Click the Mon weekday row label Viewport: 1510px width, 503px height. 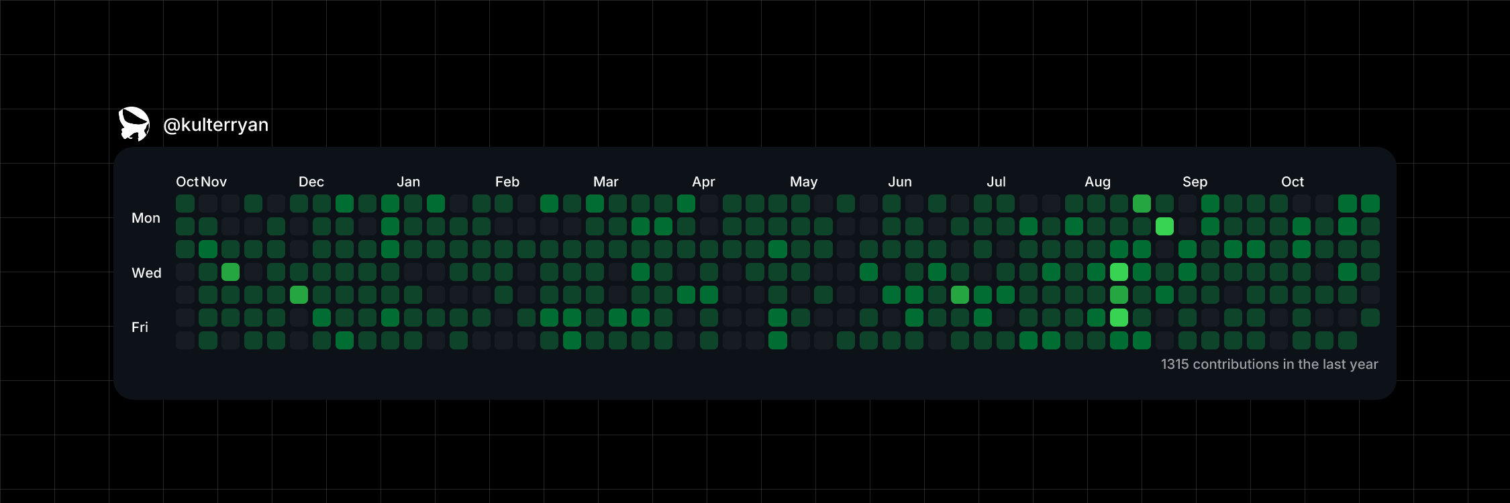coord(146,218)
